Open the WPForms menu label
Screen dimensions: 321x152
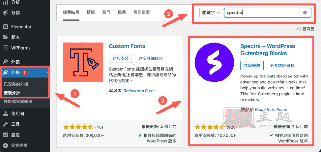click(x=21, y=48)
